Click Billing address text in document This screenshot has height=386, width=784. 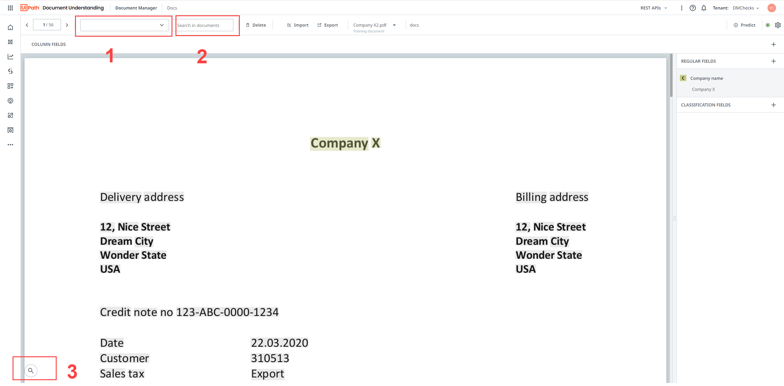point(552,197)
